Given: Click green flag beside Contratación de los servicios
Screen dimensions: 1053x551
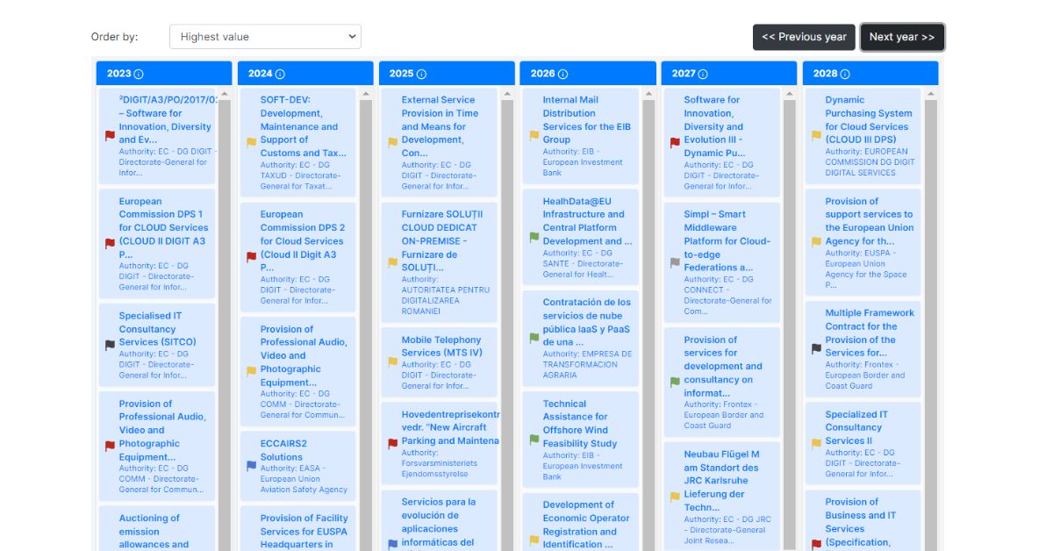Looking at the screenshot, I should coord(534,338).
